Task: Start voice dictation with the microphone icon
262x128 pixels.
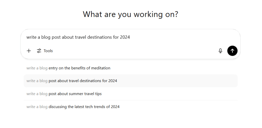Action: pos(220,51)
